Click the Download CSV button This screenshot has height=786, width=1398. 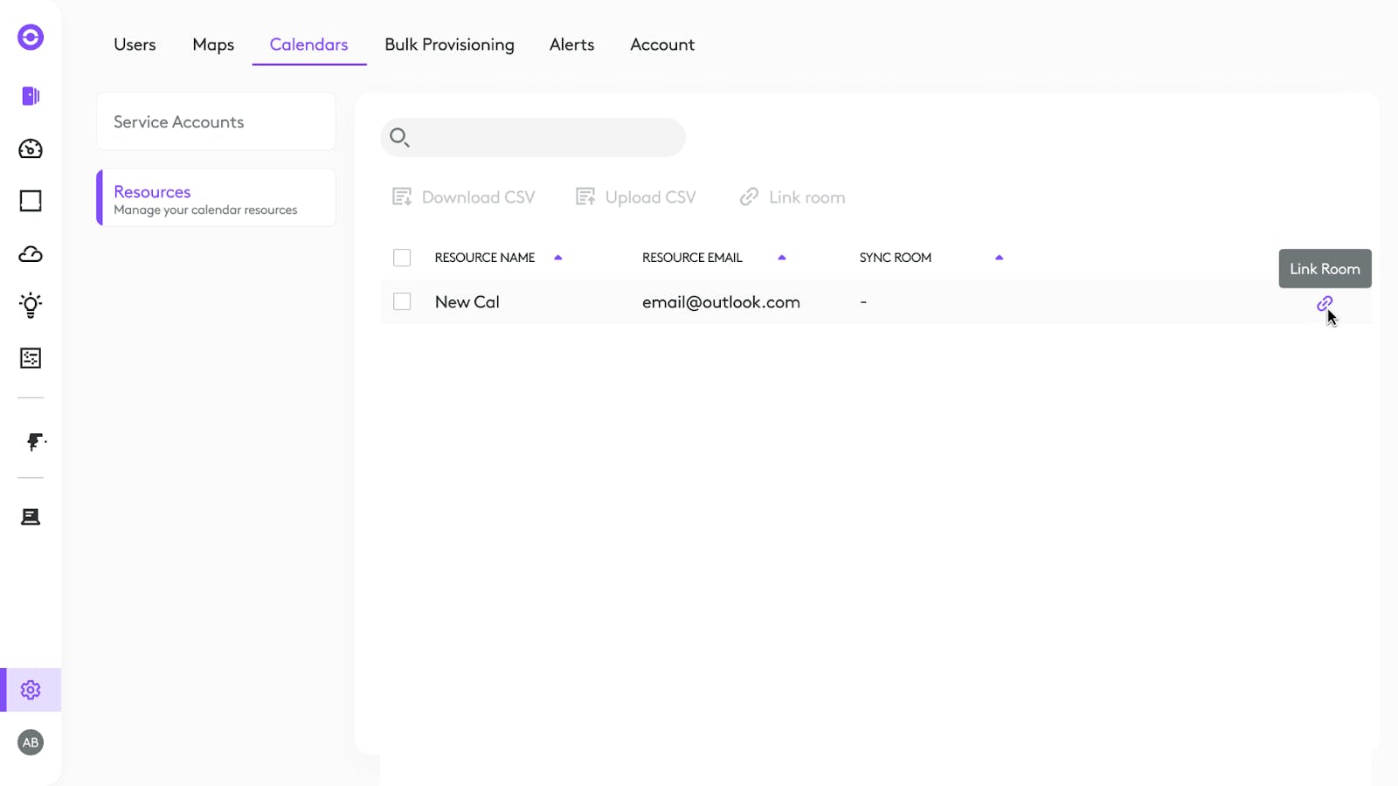coord(464,197)
